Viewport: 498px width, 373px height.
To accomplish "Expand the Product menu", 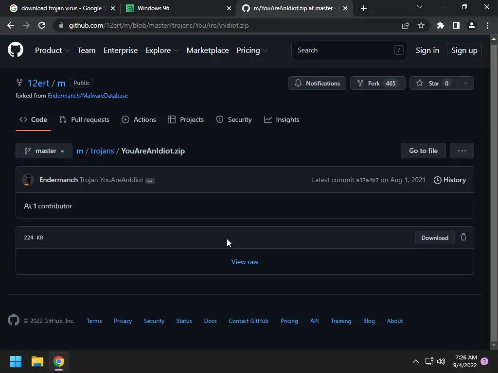I will tap(52, 50).
